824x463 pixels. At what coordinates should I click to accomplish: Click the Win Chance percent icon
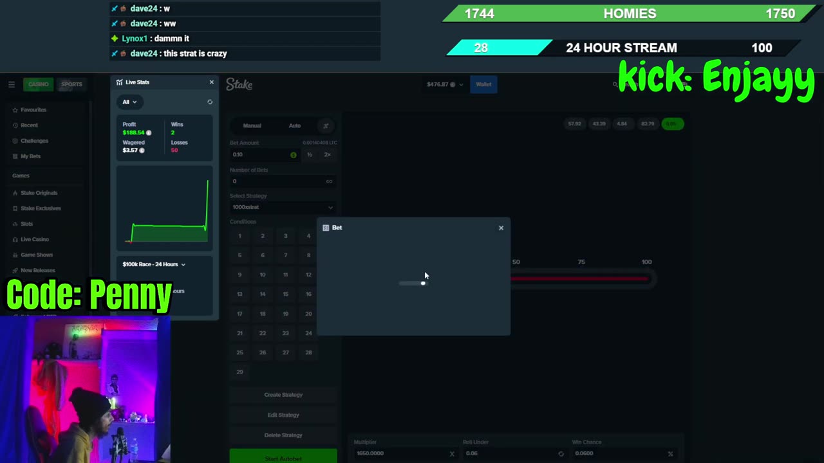pos(670,454)
